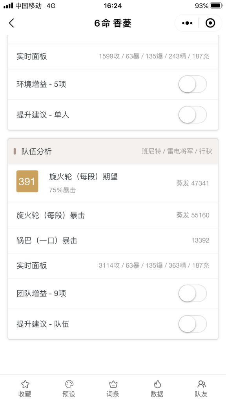Tap the back arrow at top left
226x402 pixels.
pos(11,23)
